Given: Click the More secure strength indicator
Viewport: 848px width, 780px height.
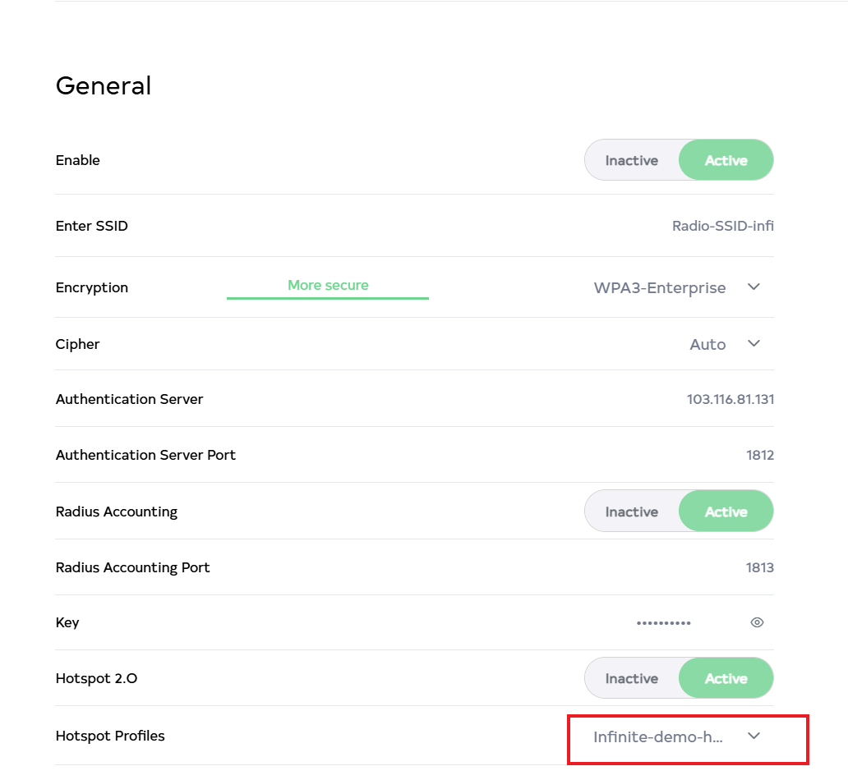Looking at the screenshot, I should [x=328, y=286].
